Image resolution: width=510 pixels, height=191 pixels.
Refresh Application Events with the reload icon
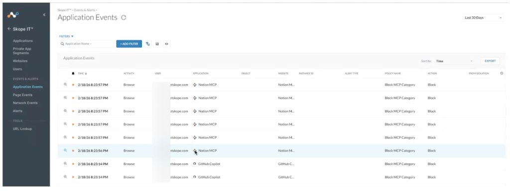coord(124,18)
